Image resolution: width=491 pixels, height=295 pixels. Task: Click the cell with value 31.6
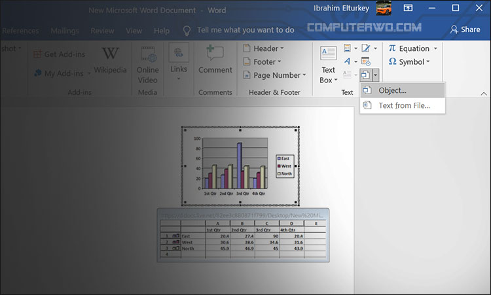point(291,242)
